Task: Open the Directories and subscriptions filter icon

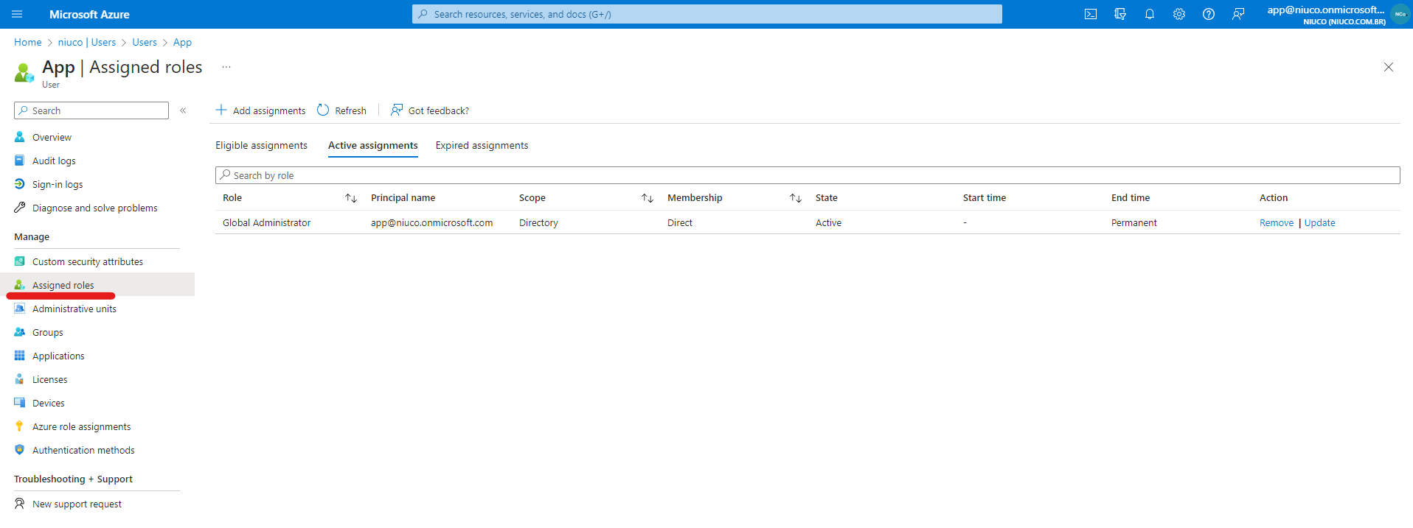Action: (x=1120, y=14)
